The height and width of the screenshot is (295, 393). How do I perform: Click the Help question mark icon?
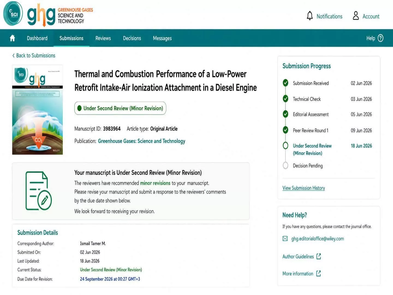click(380, 38)
